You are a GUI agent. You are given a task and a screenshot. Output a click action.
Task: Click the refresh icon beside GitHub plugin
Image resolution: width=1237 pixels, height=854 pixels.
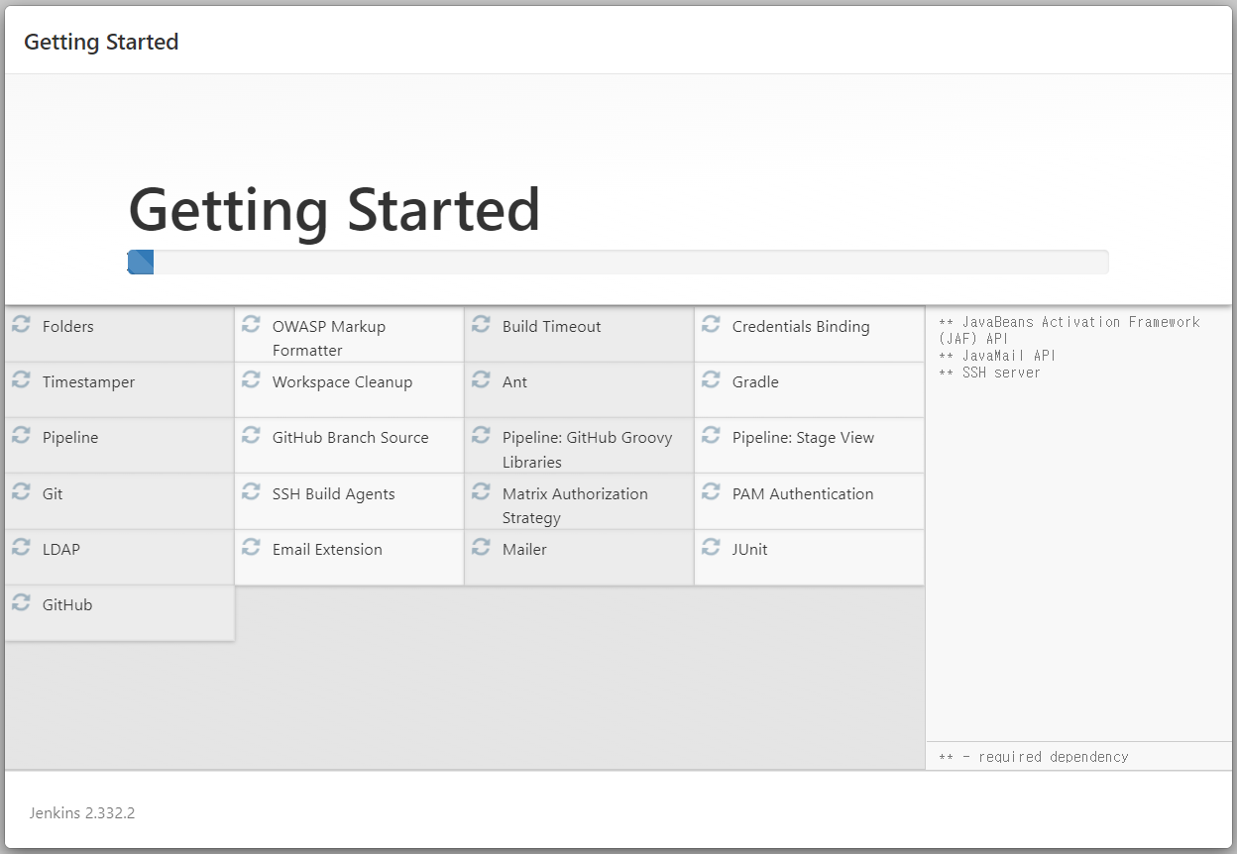point(21,602)
